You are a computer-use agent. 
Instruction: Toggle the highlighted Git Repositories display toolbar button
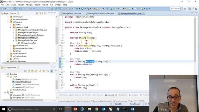coord(52,71)
